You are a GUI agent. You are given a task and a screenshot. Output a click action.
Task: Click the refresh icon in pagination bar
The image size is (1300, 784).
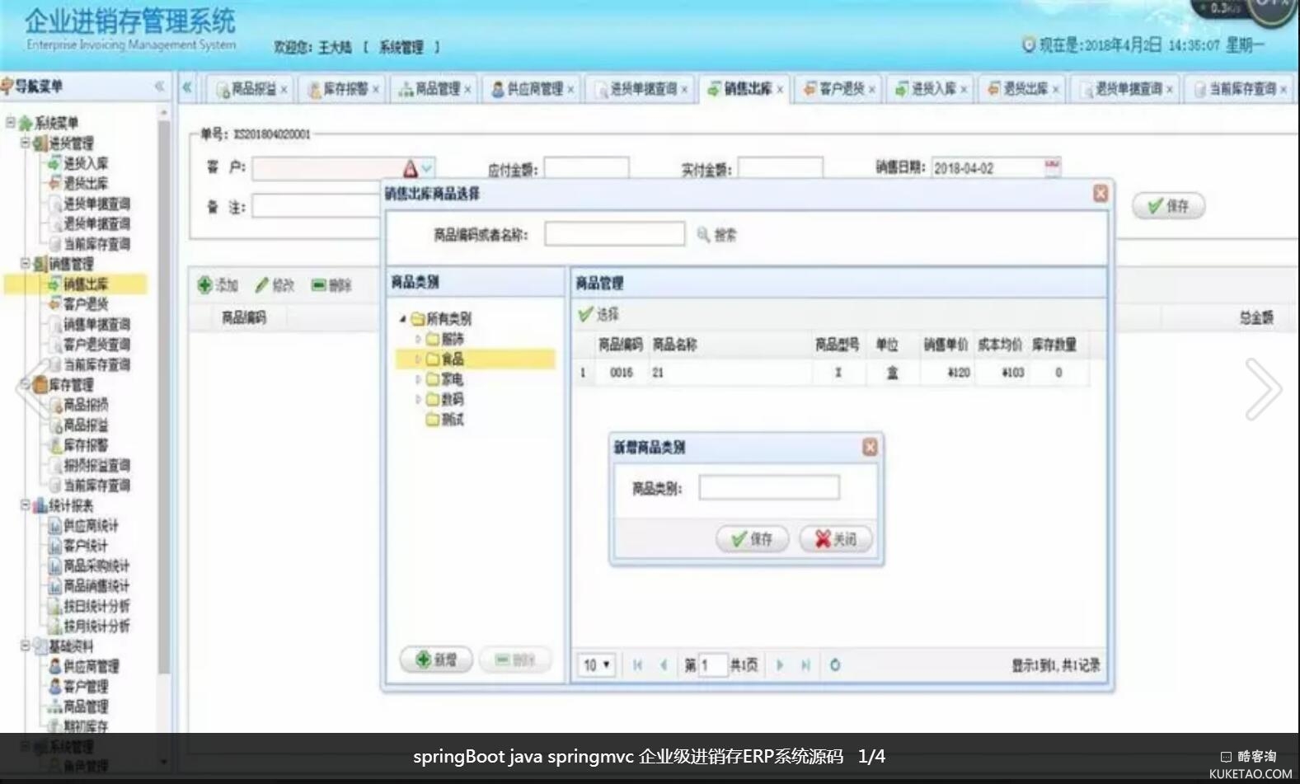point(835,664)
